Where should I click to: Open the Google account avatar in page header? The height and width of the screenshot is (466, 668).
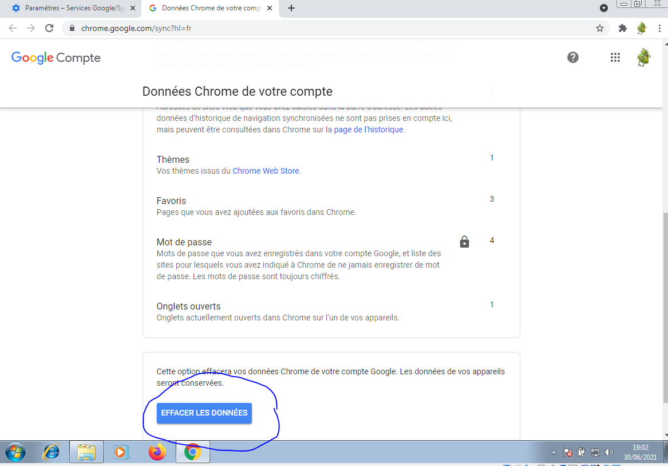pyautogui.click(x=644, y=57)
